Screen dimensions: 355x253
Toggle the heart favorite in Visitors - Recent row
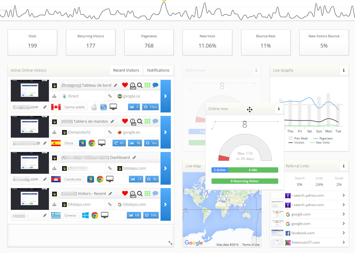coord(125,193)
